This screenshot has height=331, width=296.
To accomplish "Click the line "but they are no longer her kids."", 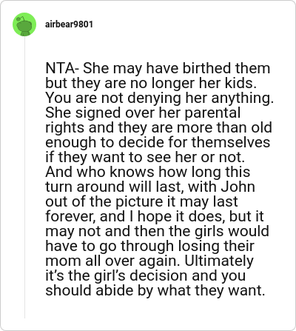I will tap(151, 83).
